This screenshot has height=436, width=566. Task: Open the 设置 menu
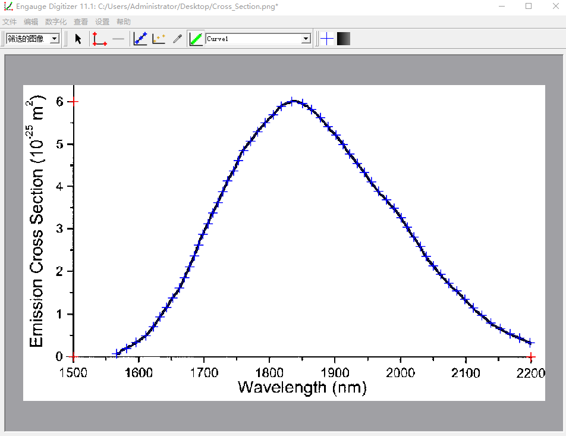coord(102,22)
